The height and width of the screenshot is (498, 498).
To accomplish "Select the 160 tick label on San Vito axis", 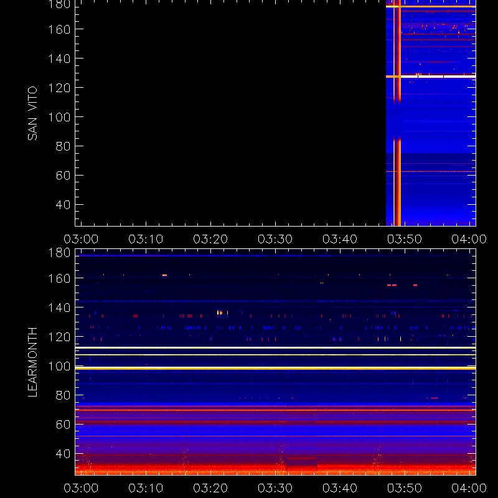I will (x=59, y=29).
